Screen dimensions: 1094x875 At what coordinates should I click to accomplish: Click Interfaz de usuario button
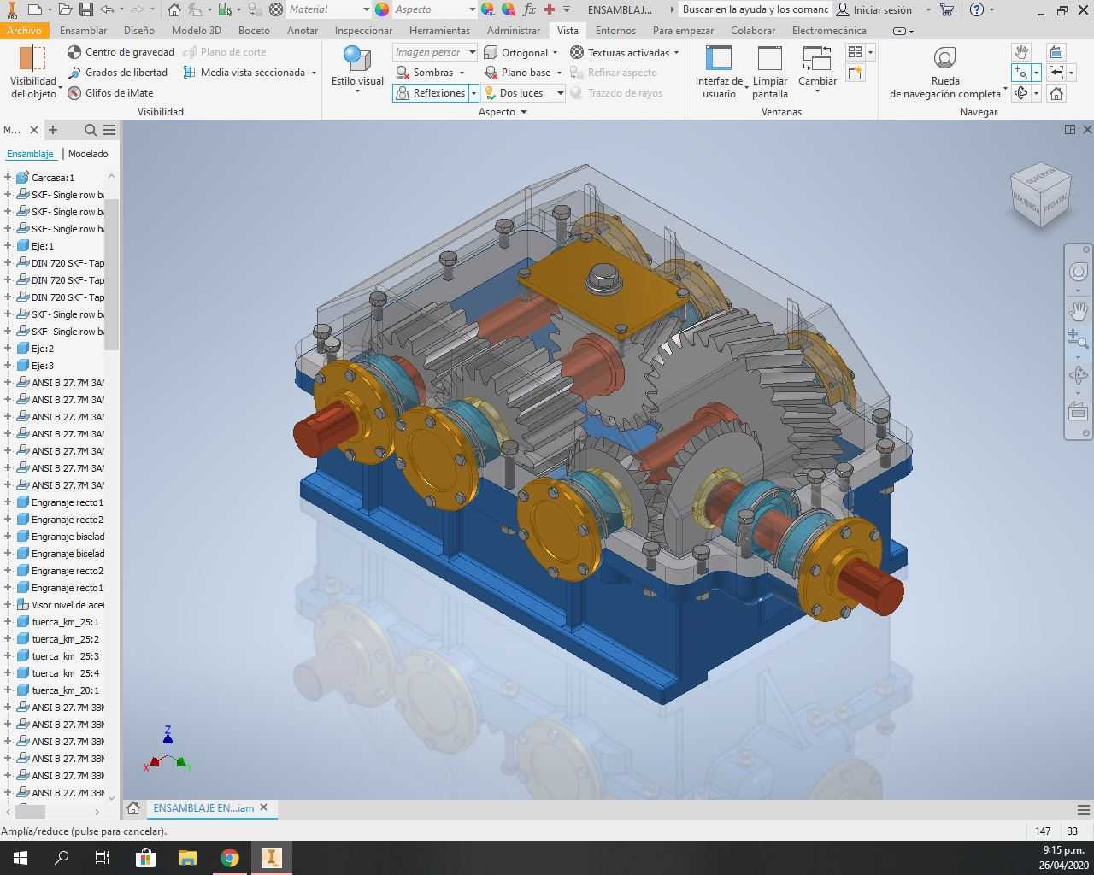click(x=719, y=72)
